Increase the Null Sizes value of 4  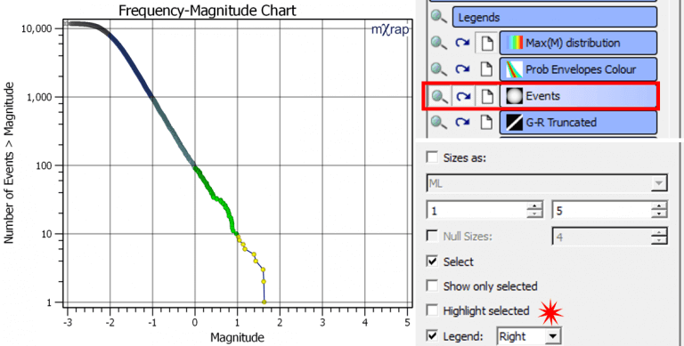coord(660,232)
